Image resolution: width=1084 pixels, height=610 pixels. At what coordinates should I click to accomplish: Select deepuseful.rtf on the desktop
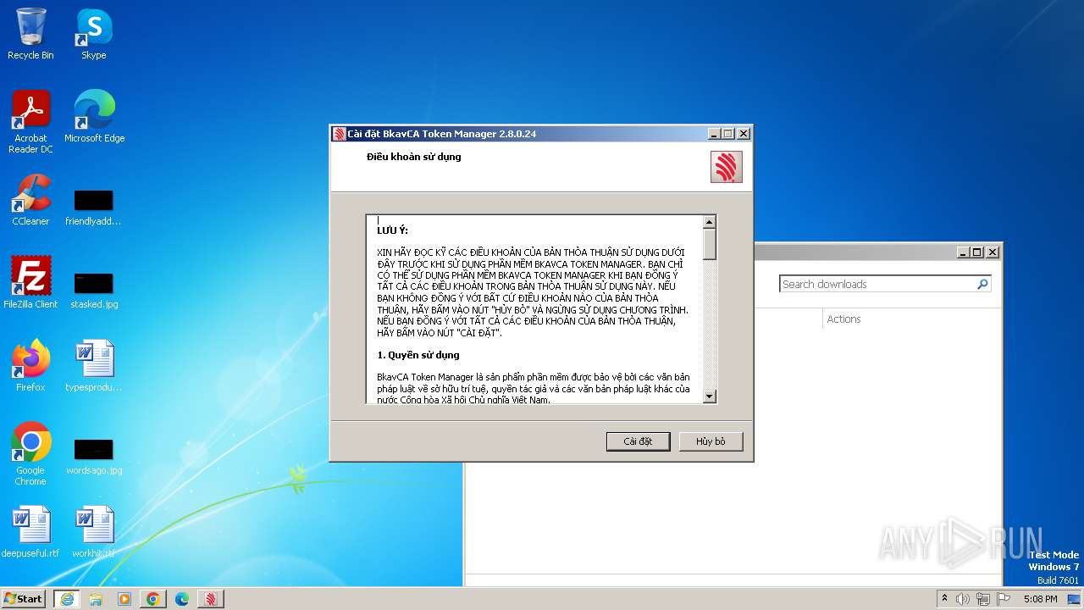[x=30, y=532]
